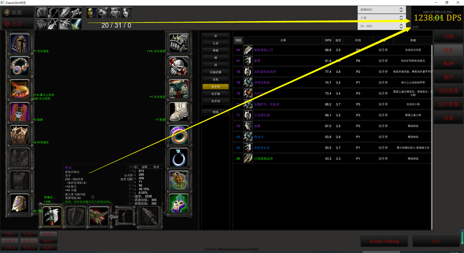Image resolution: width=464 pixels, height=253 pixels.
Task: Open the shoulder slot item
Action: click(x=19, y=89)
